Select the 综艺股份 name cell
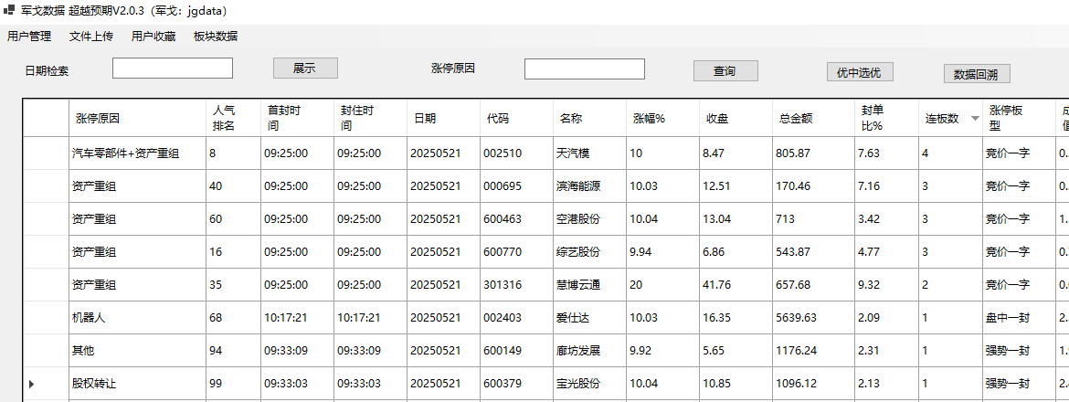Screen dimensions: 1069x402 589,251
